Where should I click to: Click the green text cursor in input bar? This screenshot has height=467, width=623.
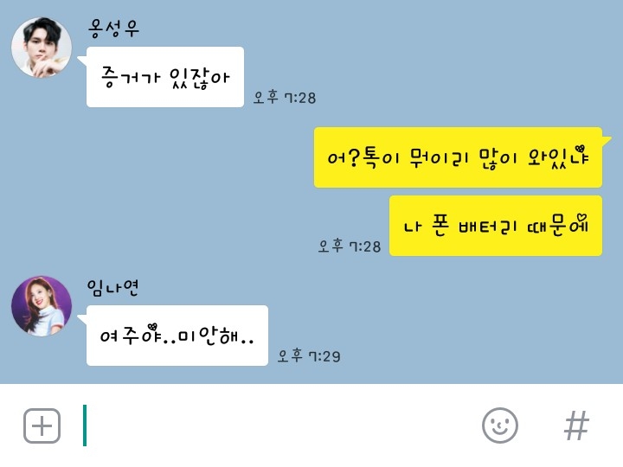[x=85, y=425]
